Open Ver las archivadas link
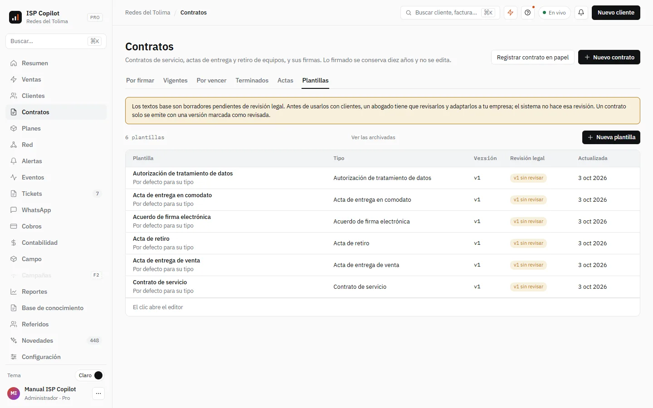This screenshot has width=653, height=408. pyautogui.click(x=373, y=137)
